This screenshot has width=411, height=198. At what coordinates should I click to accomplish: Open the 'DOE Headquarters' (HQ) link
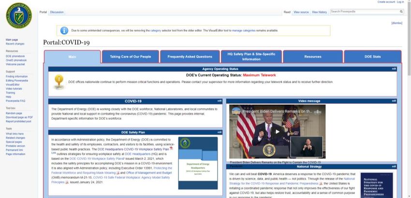click(x=137, y=154)
